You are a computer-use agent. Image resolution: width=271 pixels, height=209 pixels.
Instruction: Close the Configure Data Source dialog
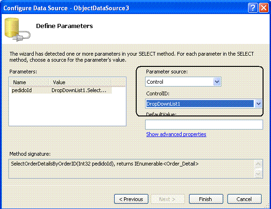264,8
